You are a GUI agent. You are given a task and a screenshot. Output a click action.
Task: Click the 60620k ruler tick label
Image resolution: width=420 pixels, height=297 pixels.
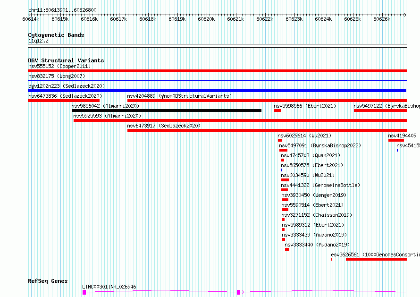tap(206, 19)
